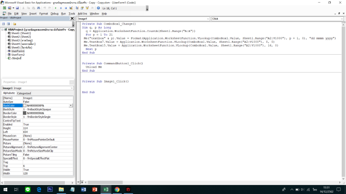This screenshot has height=194, width=346.
Task: Open the BackColor value dropdown arrow
Action: tap(71, 105)
